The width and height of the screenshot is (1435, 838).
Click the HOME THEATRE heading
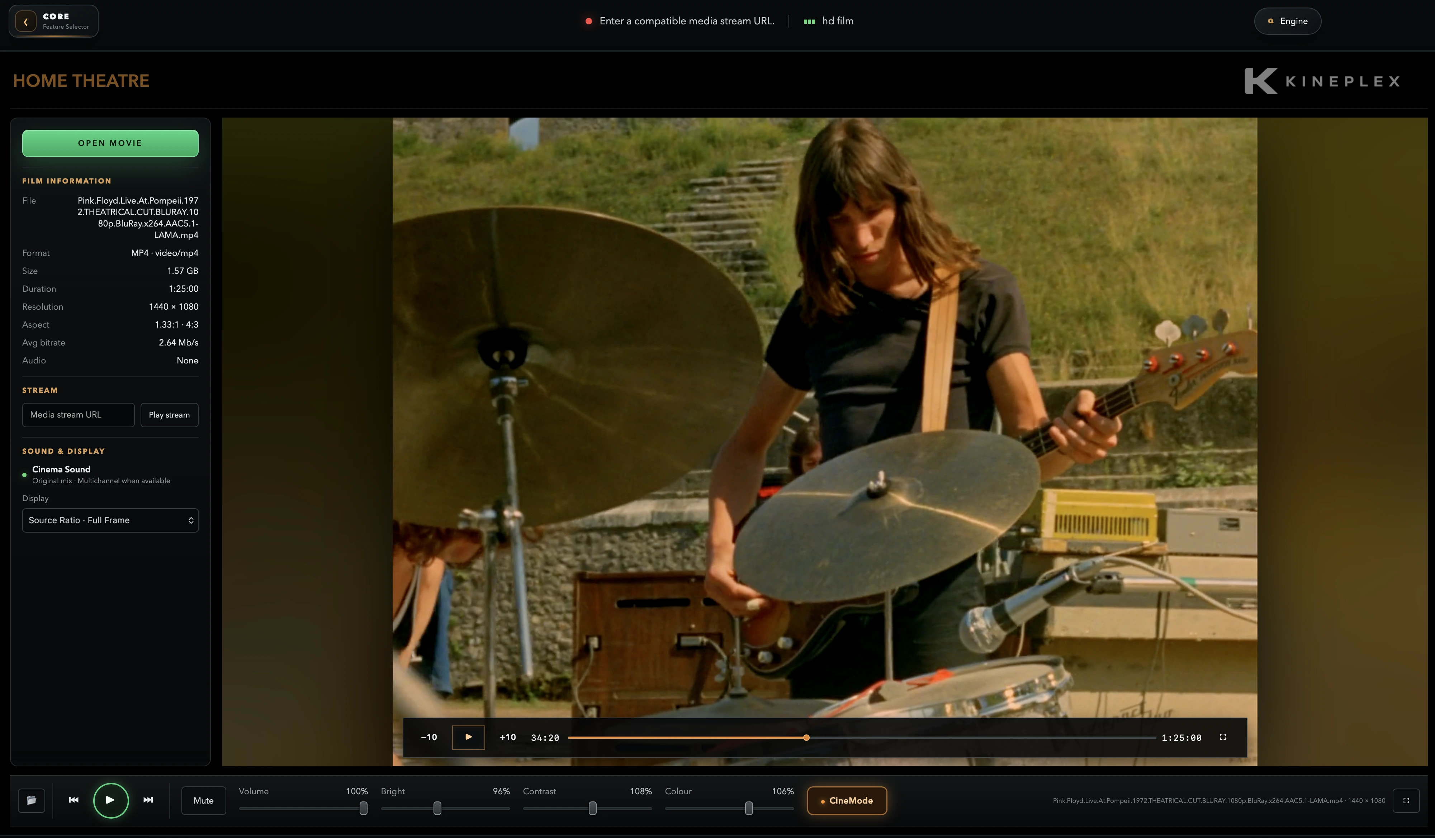(81, 80)
